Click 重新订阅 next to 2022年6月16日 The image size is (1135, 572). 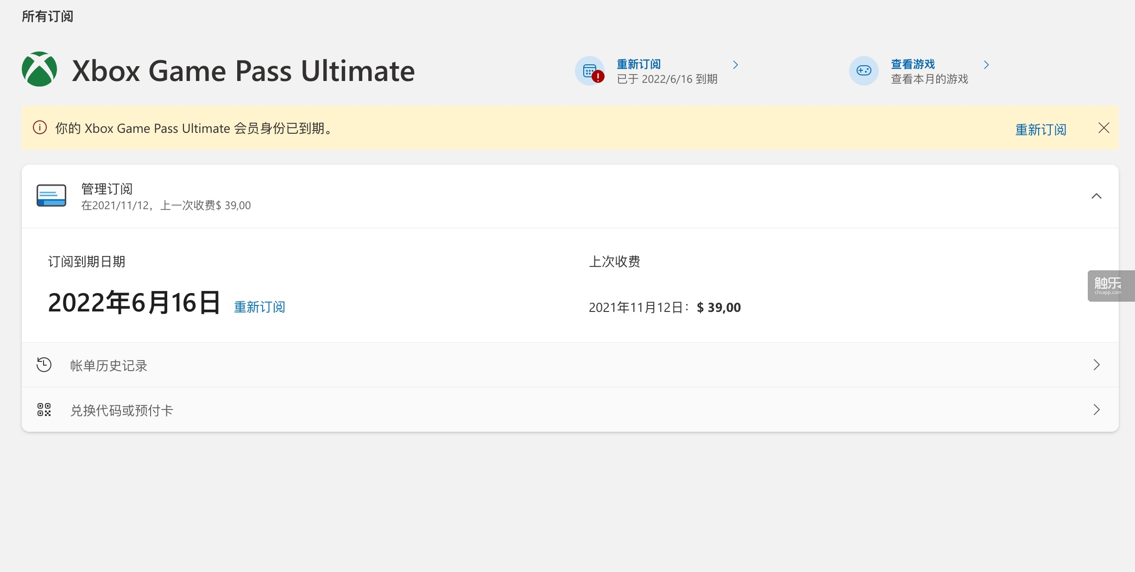[x=259, y=307]
